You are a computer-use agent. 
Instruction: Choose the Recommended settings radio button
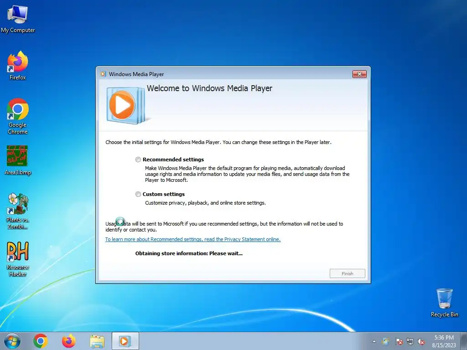coord(138,160)
